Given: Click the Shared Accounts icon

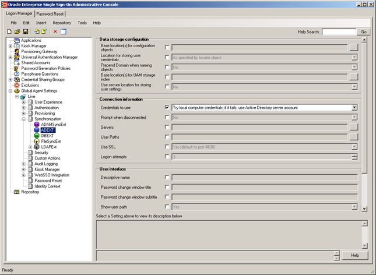Looking at the screenshot, I should 17,62.
